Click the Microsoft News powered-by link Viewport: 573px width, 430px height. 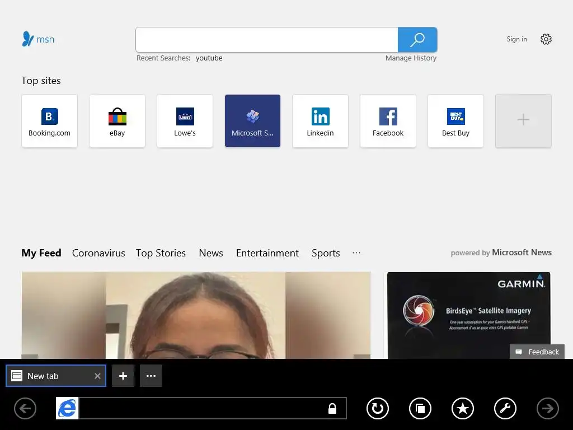[522, 253]
